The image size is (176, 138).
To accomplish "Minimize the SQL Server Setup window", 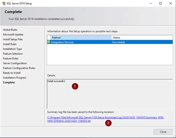I will point(151,3).
